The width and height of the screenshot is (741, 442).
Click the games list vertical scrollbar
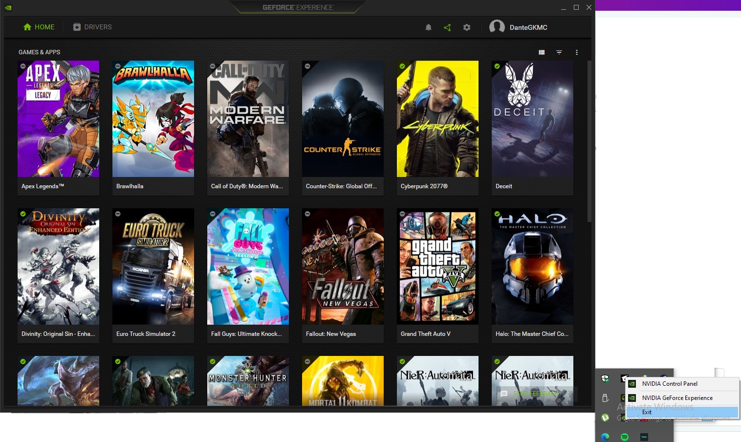coord(589,141)
